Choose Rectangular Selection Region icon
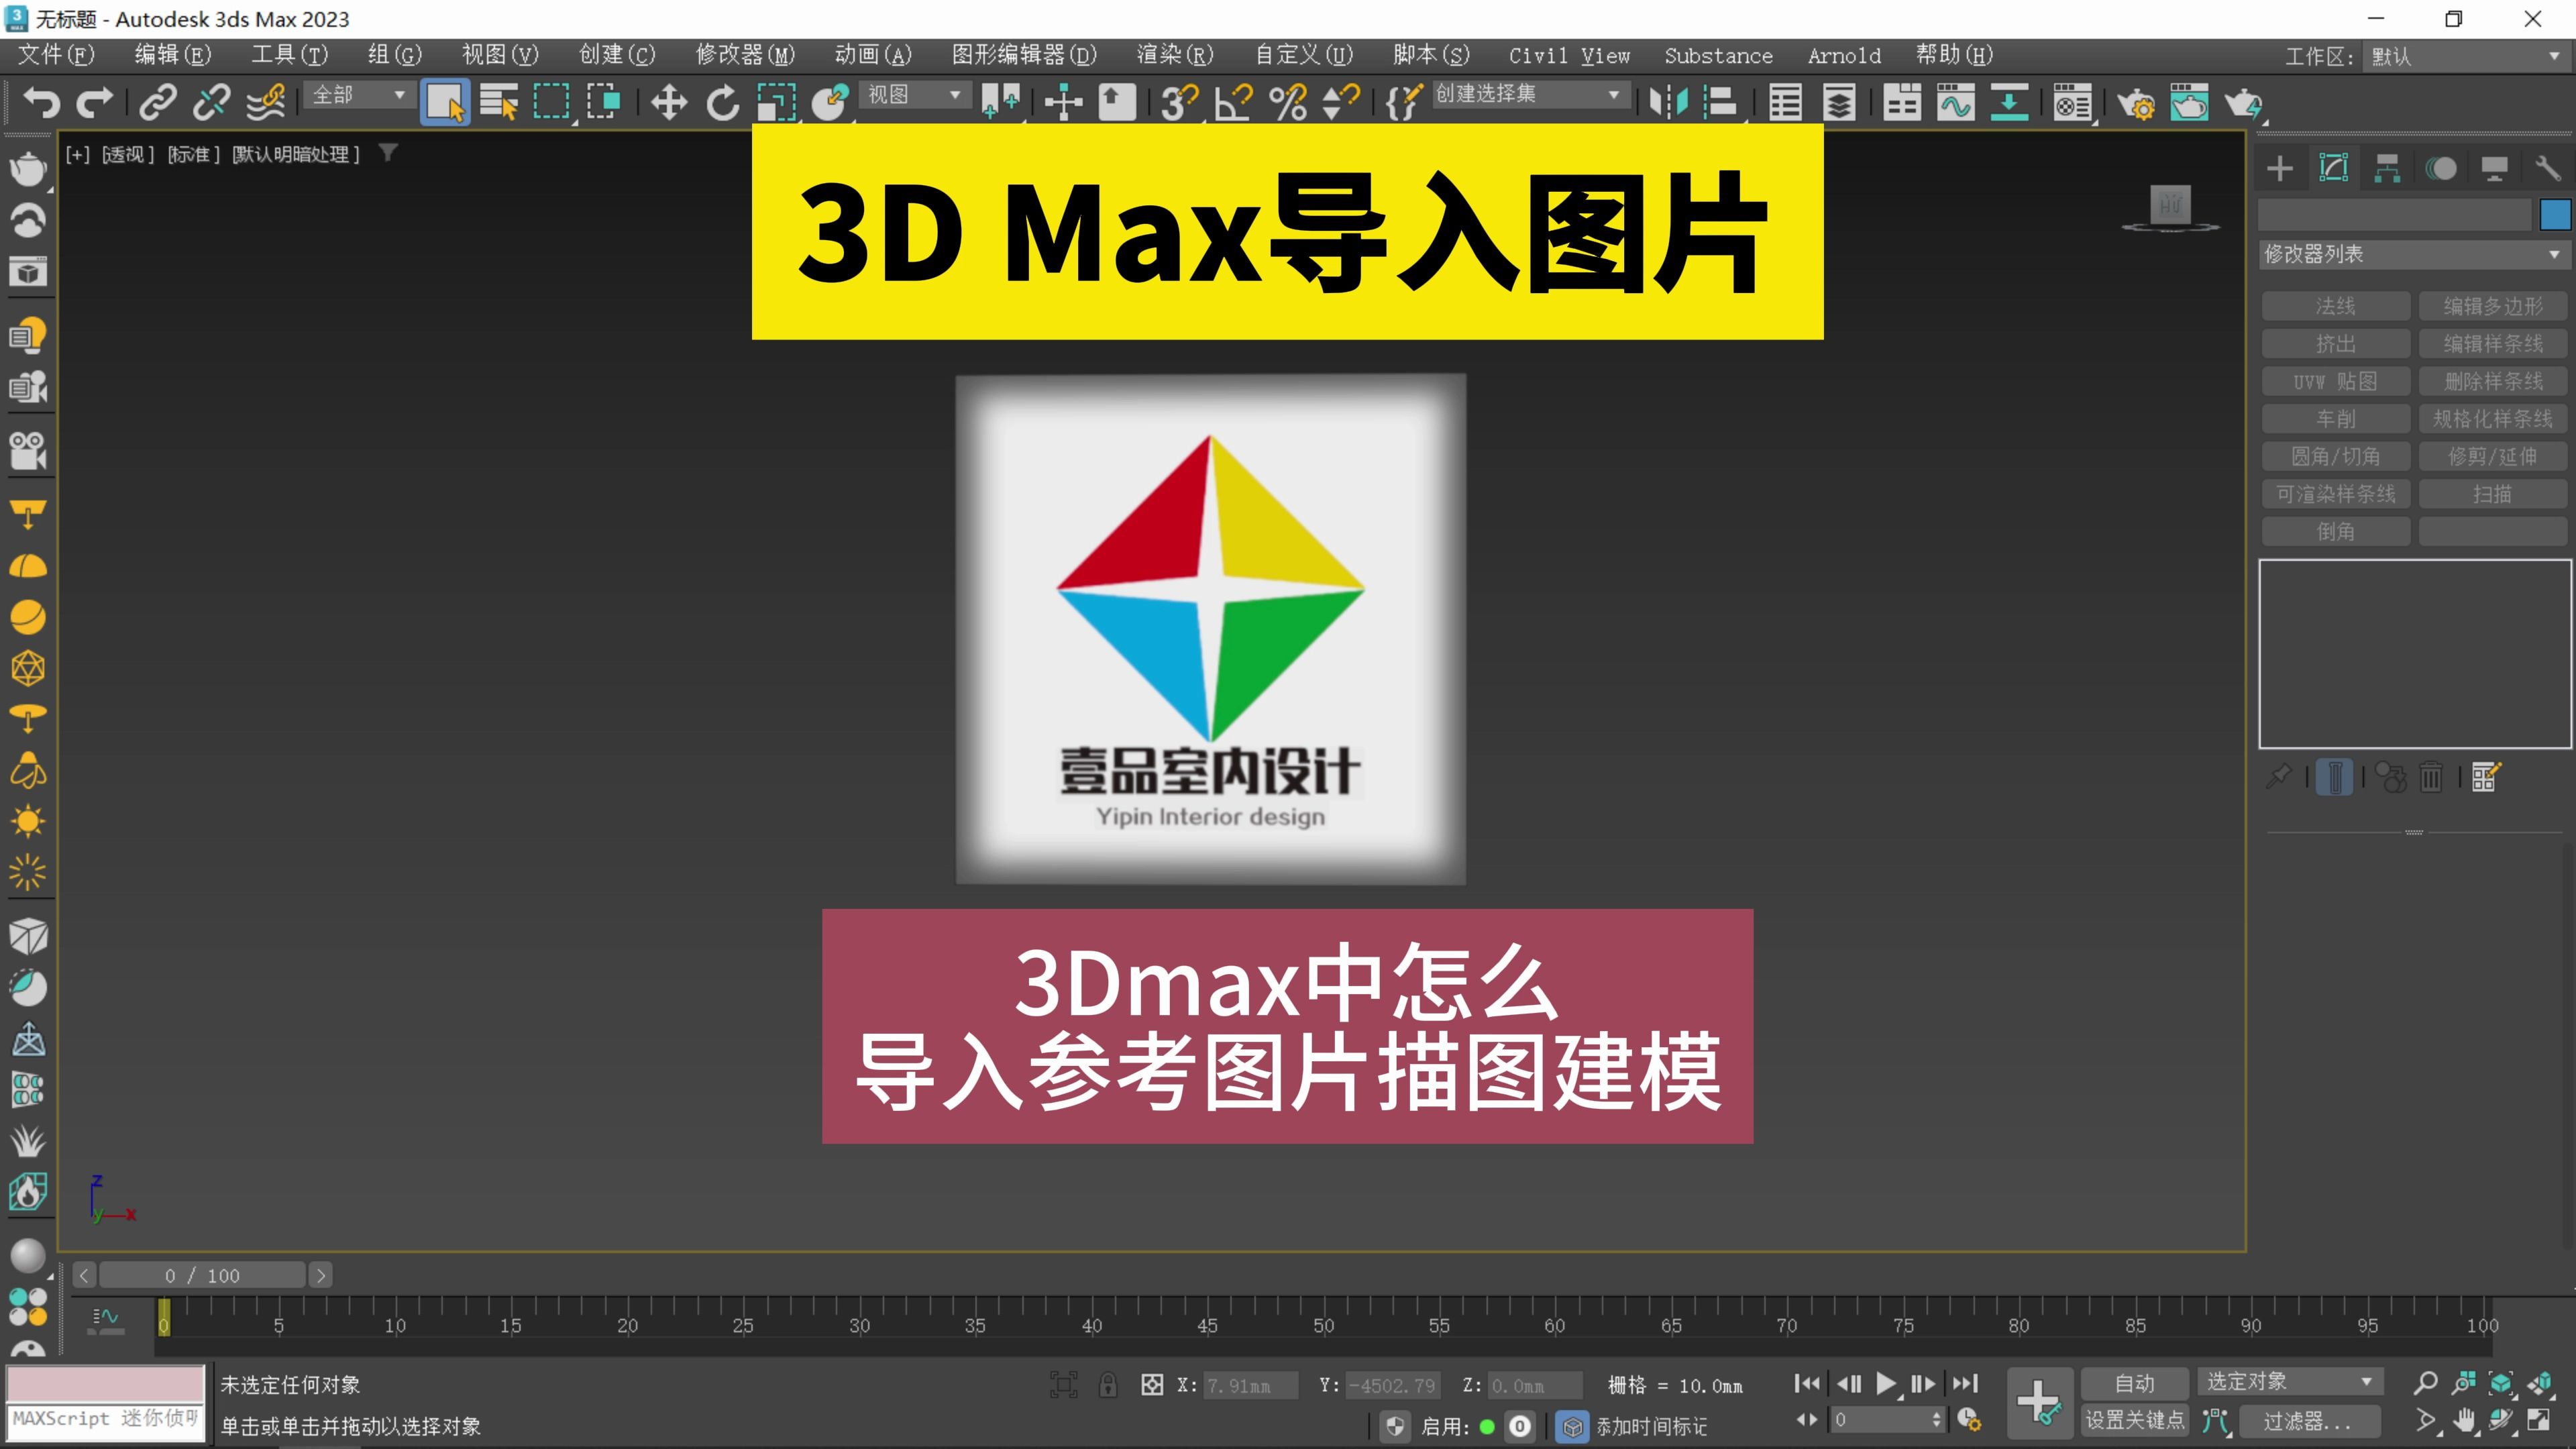The image size is (2576, 1449). click(551, 102)
